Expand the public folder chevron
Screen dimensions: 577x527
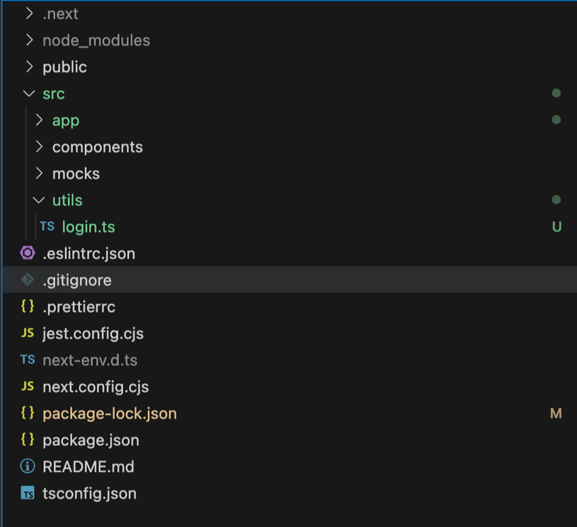[x=30, y=67]
